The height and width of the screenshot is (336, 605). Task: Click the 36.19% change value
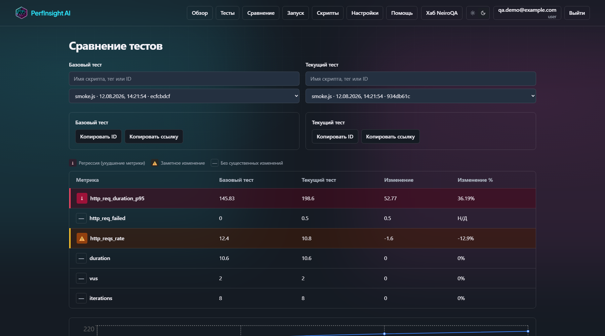(466, 199)
